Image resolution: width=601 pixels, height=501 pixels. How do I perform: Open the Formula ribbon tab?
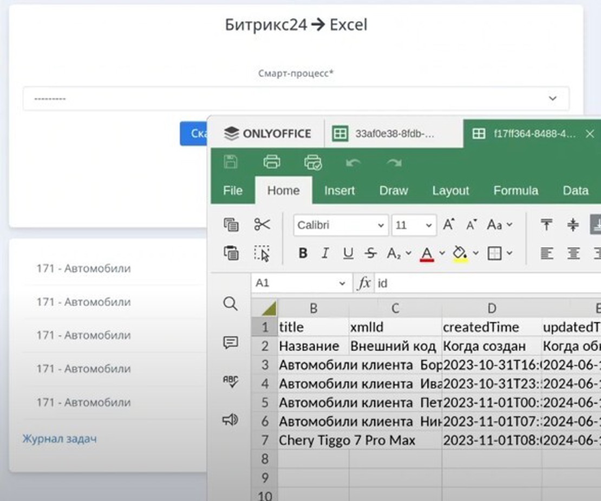(x=515, y=191)
